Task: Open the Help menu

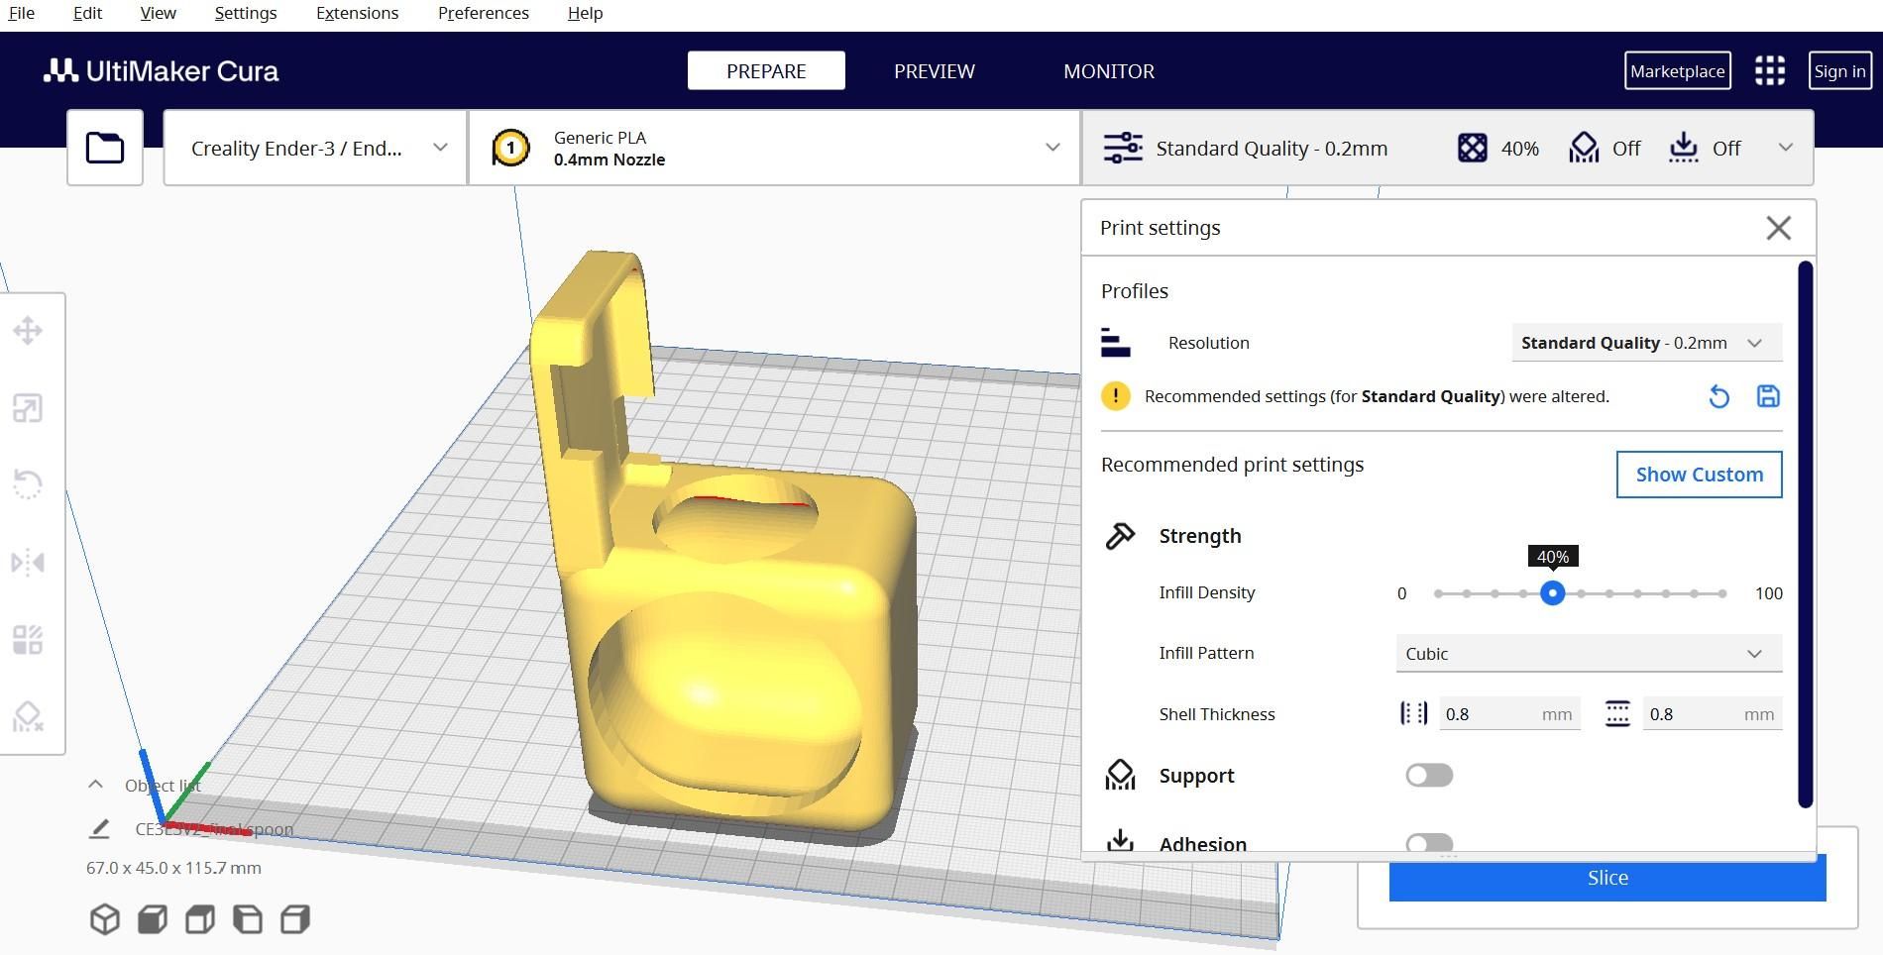Action: pyautogui.click(x=585, y=13)
